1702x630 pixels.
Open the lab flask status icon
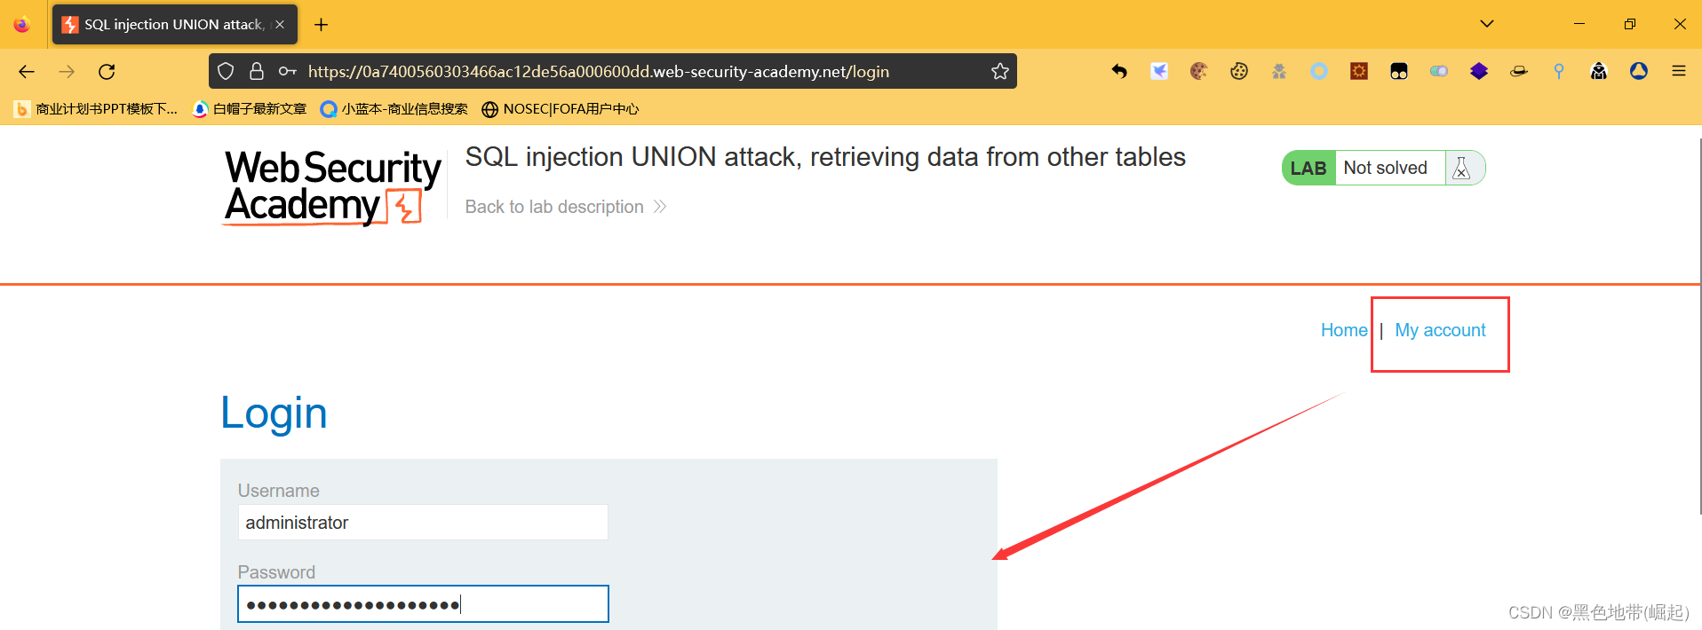tap(1461, 169)
